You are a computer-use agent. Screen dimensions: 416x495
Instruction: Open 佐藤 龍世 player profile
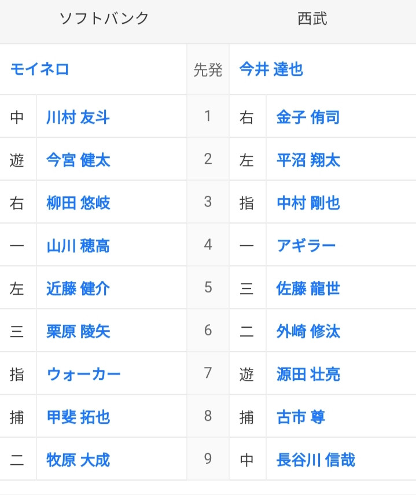click(308, 288)
